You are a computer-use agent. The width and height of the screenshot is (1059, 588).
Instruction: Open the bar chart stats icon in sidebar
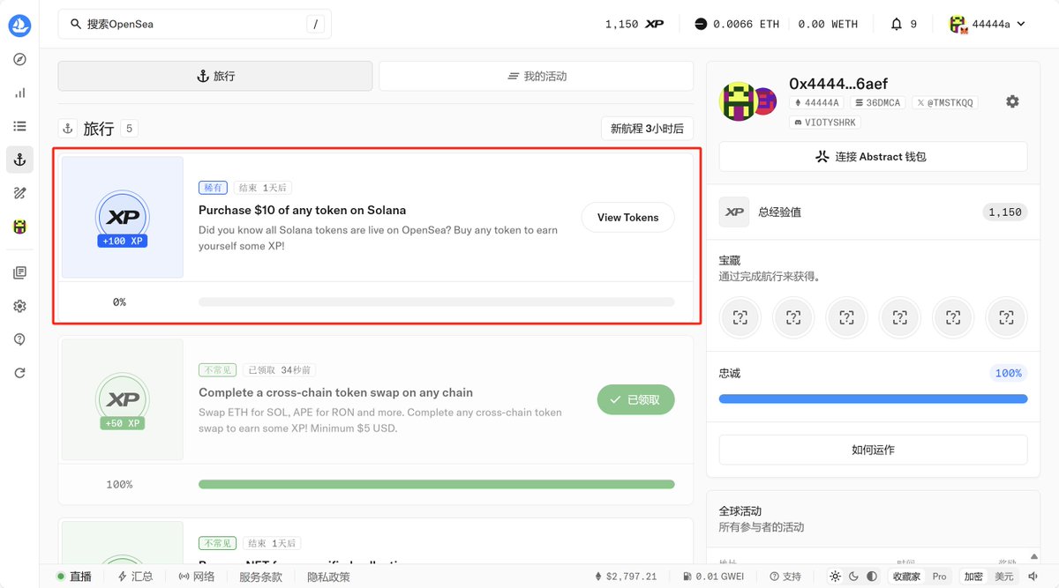tap(19, 93)
